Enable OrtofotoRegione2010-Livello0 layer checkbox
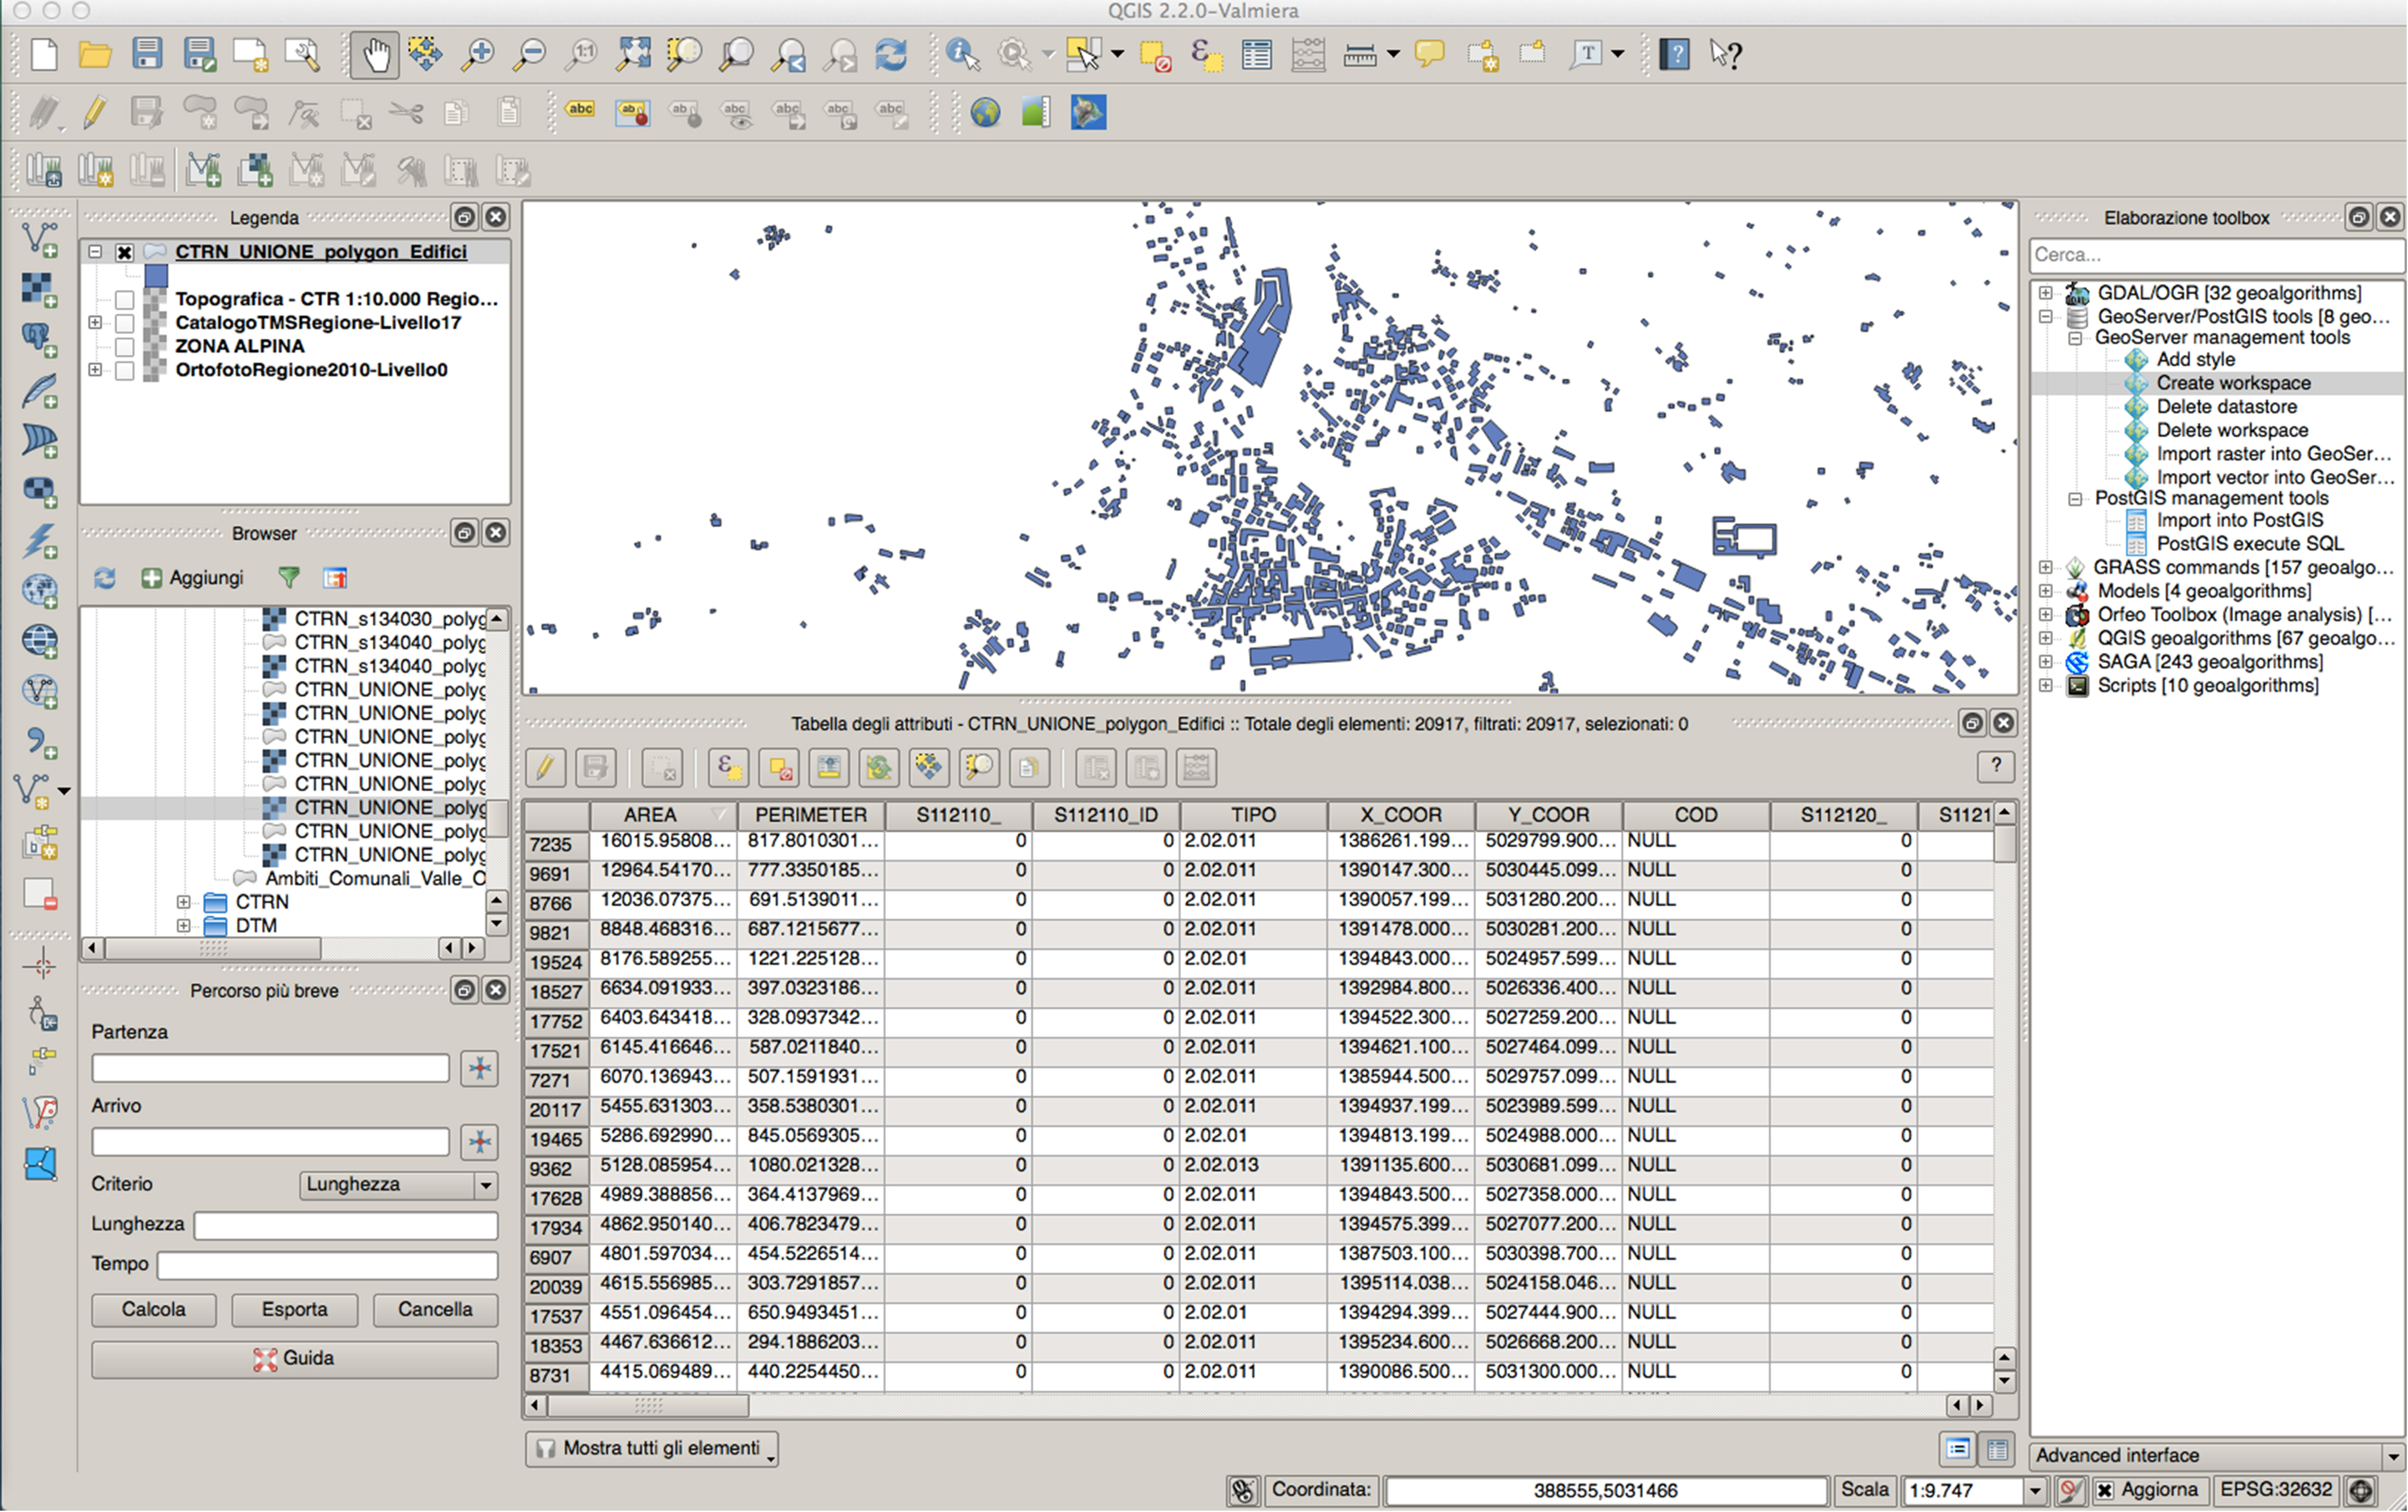The height and width of the screenshot is (1512, 2408). 124,371
